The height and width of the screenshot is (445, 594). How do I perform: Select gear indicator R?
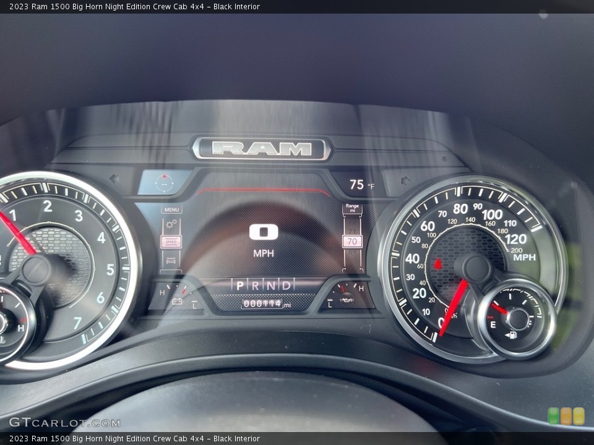click(x=256, y=286)
